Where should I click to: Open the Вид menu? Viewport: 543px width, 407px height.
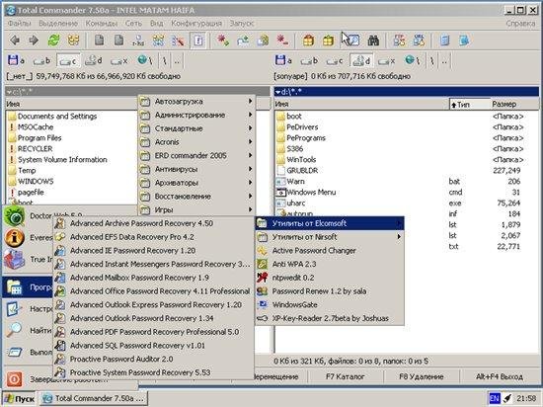(x=157, y=23)
